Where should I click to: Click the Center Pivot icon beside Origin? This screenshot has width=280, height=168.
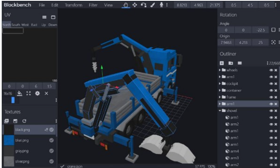click(273, 42)
